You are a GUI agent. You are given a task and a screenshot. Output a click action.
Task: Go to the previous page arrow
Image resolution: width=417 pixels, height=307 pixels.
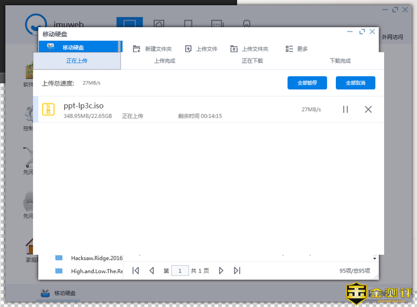click(151, 271)
